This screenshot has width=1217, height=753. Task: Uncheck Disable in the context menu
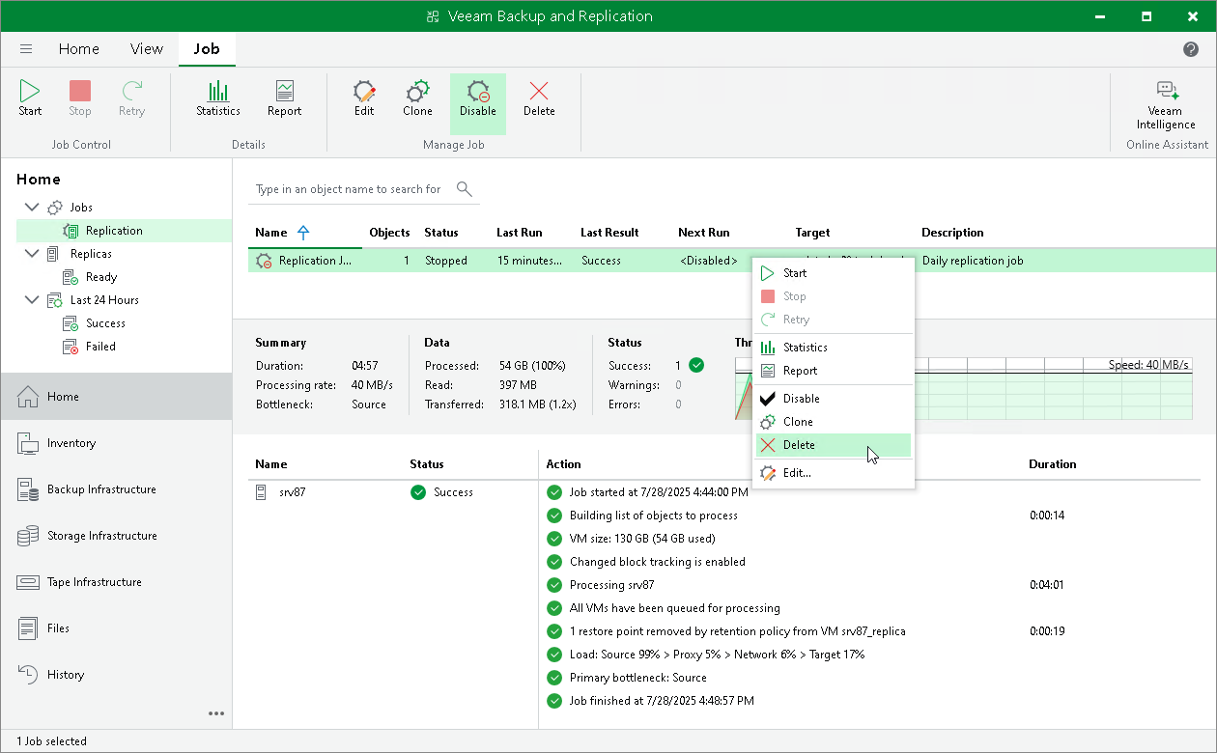pyautogui.click(x=834, y=399)
